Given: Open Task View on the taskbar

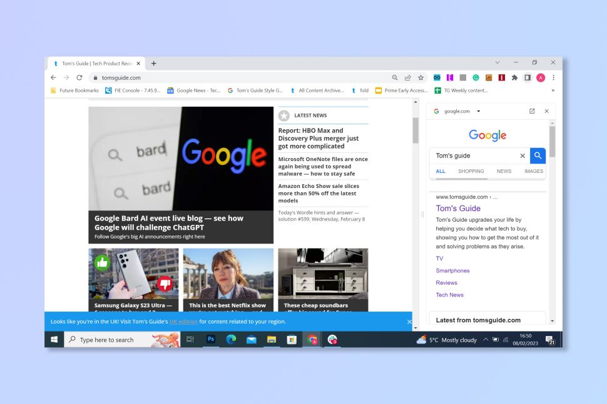Looking at the screenshot, I should [x=190, y=340].
